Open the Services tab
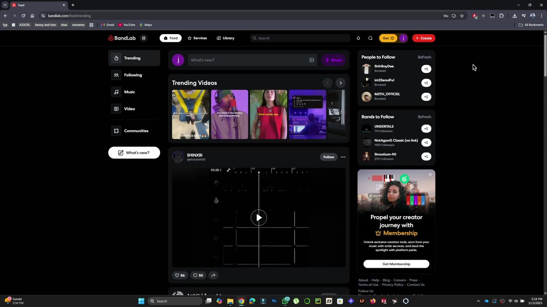Viewport: 547px width, 307px height. [x=197, y=38]
